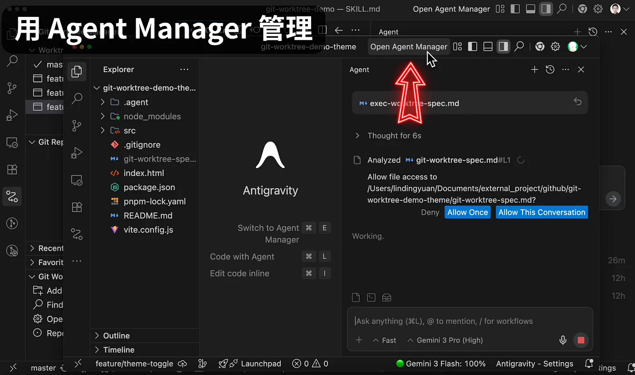Viewport: 635px width, 375px height.
Task: Click the notifications bell in status bar
Action: point(589,363)
